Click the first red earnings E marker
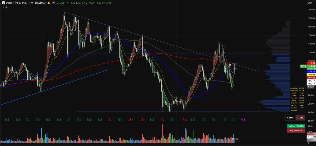316x146 pixels. [109, 119]
